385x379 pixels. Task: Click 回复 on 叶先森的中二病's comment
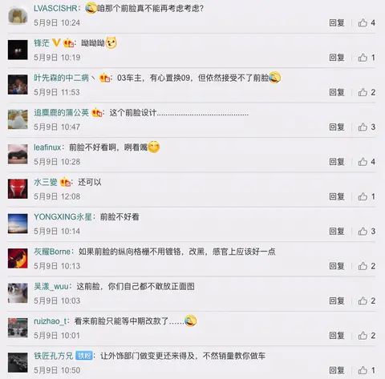point(337,92)
